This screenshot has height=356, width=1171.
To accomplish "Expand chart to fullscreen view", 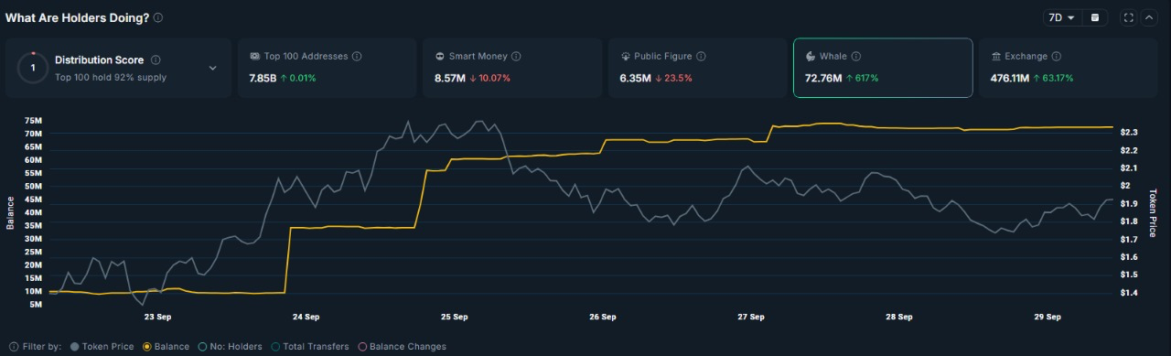I will point(1128,17).
